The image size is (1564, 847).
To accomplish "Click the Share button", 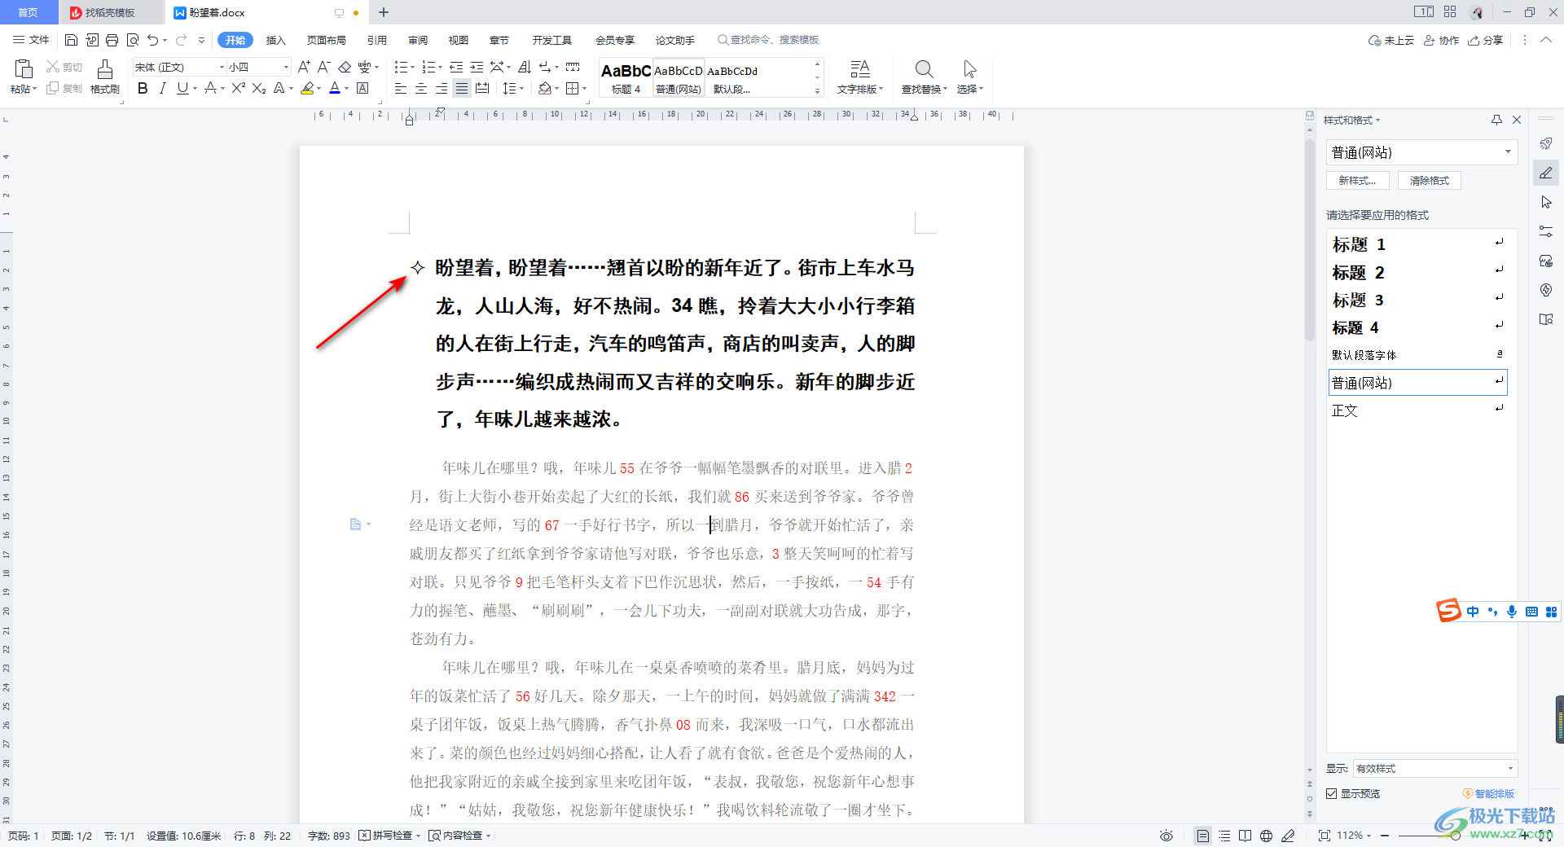I will (1486, 40).
